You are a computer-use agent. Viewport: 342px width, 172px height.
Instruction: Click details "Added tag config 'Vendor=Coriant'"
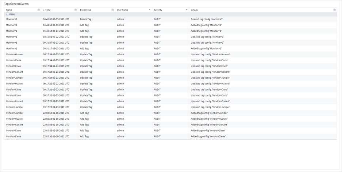click(x=209, y=125)
